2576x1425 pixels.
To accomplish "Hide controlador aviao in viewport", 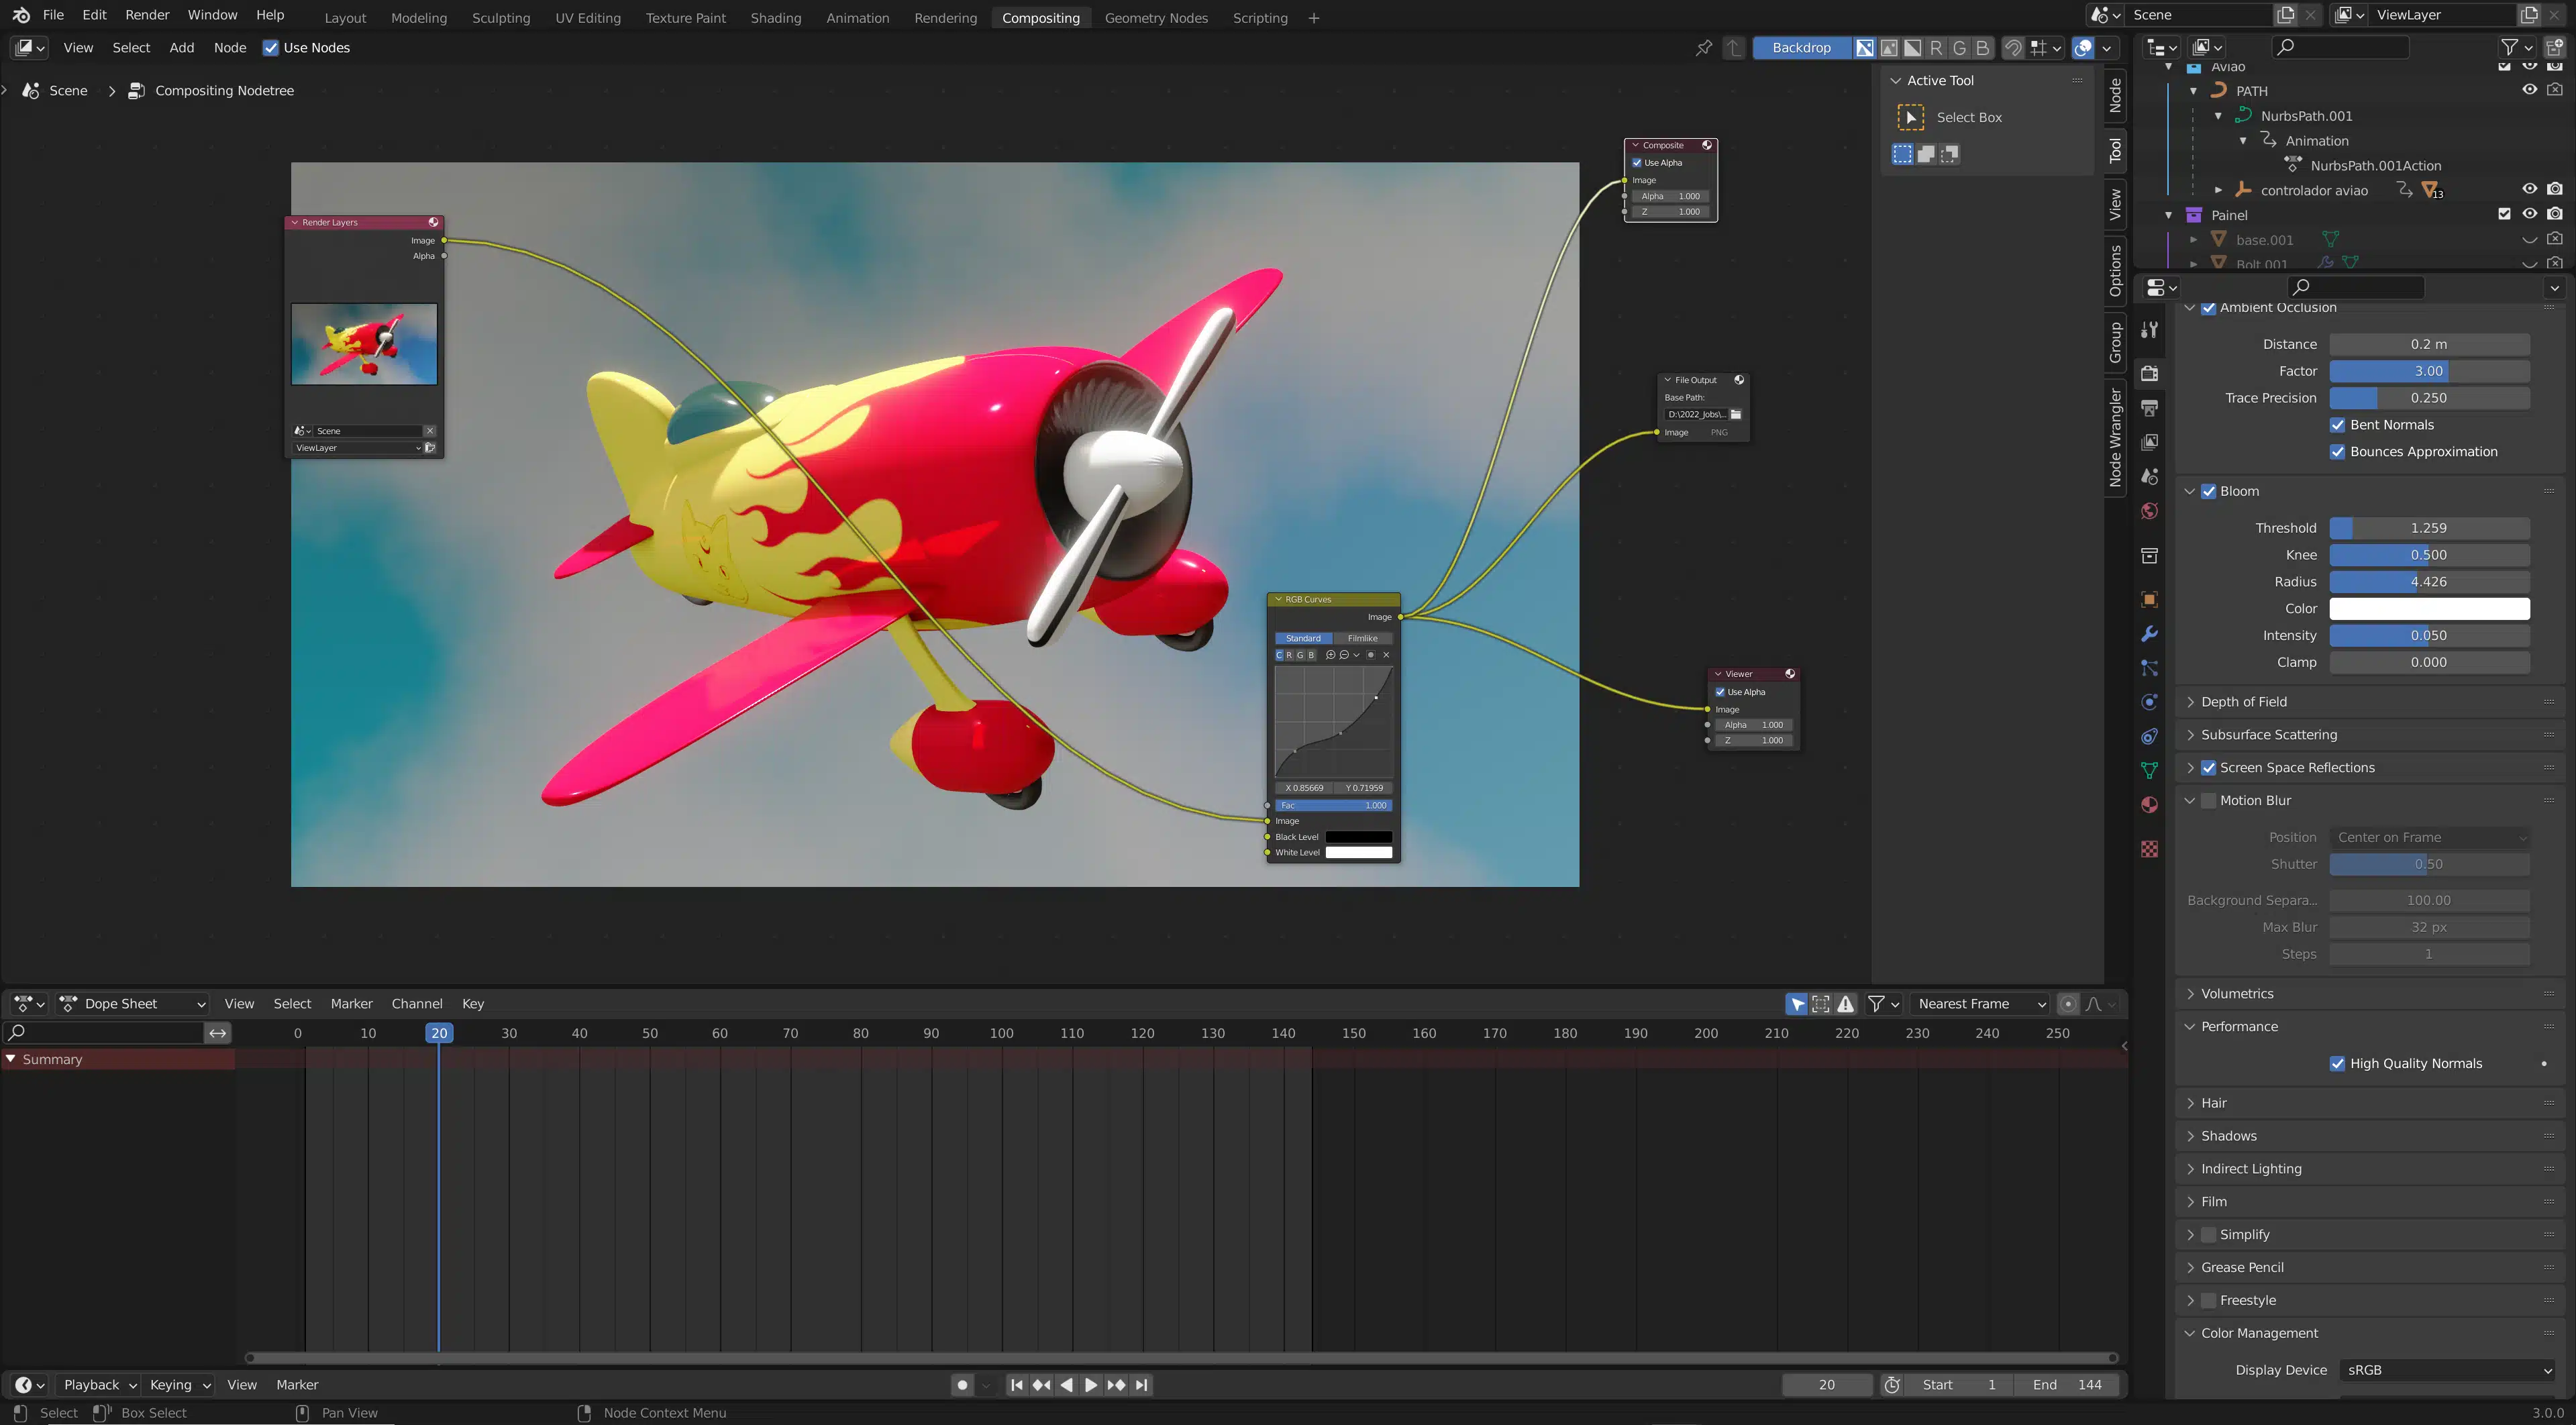I will [2529, 189].
